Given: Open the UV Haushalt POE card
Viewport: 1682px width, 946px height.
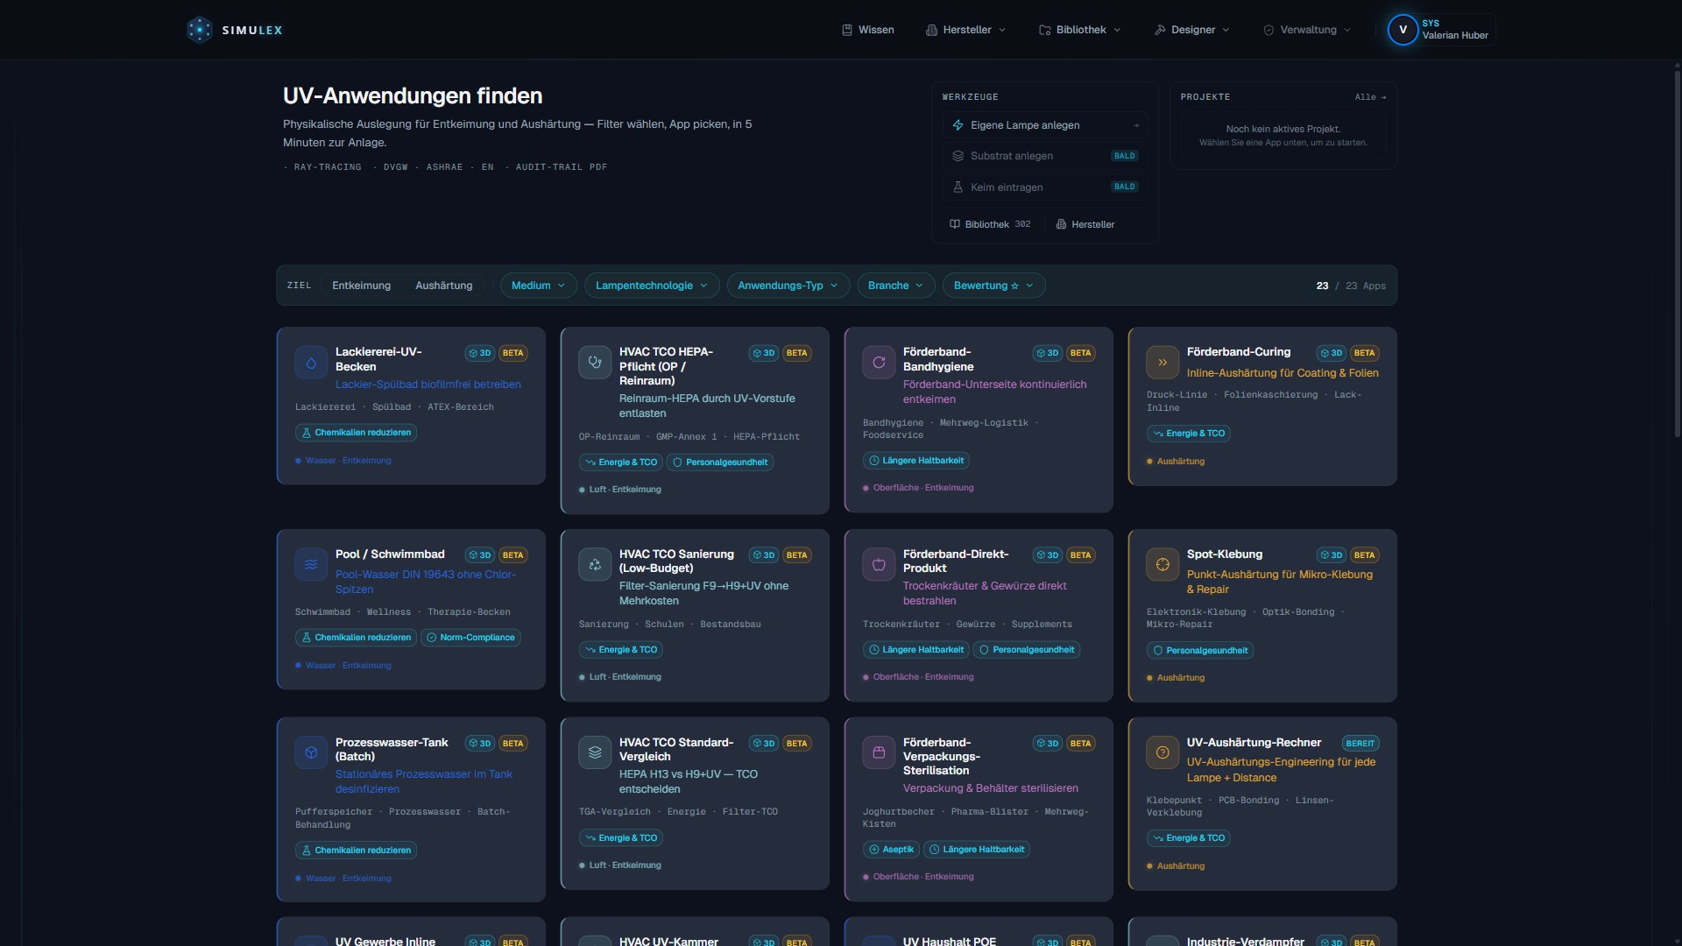Looking at the screenshot, I should coord(979,932).
